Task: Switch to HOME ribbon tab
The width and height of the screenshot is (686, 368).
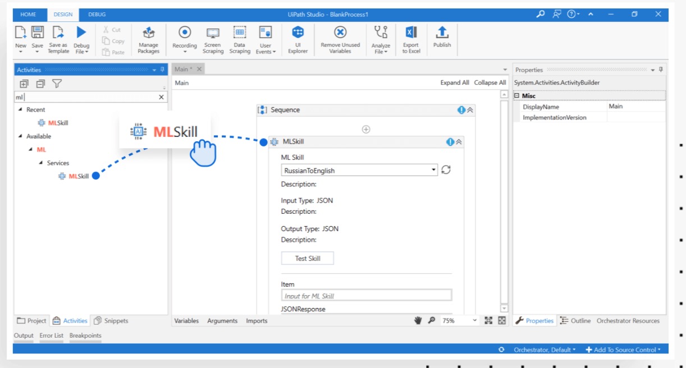Action: pos(28,14)
